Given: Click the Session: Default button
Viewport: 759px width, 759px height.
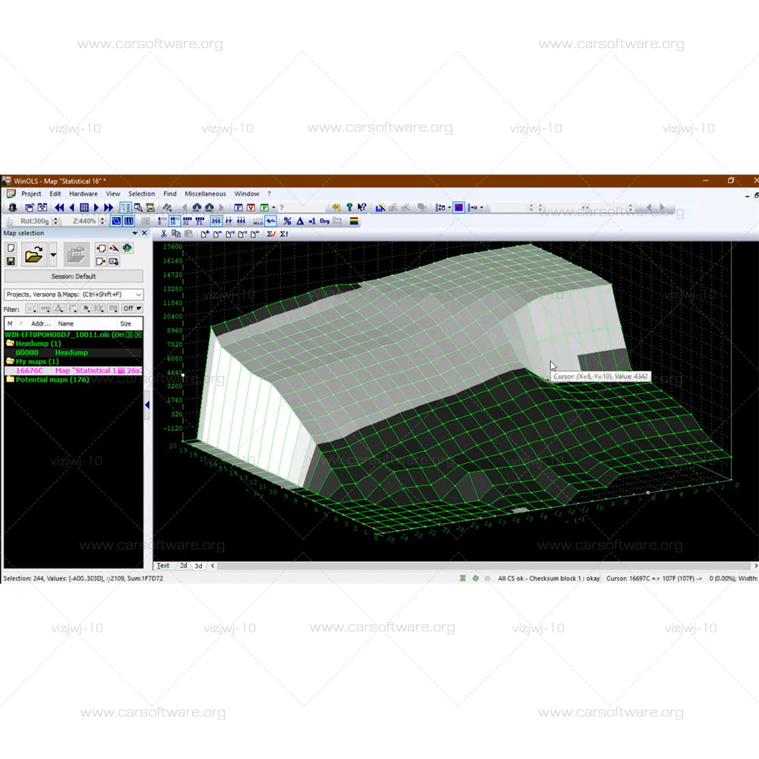Looking at the screenshot, I should click(x=74, y=276).
